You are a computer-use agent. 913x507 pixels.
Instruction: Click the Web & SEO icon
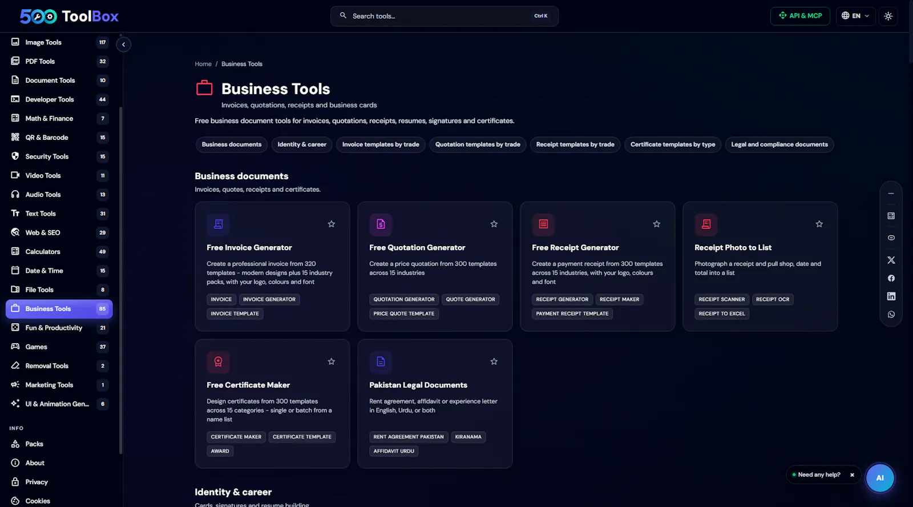tap(15, 232)
